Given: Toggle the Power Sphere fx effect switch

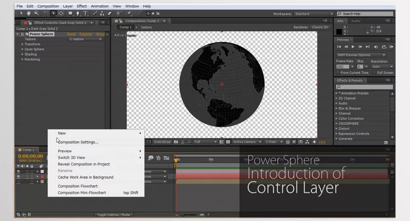Looking at the screenshot, I should pyautogui.click(x=23, y=34).
